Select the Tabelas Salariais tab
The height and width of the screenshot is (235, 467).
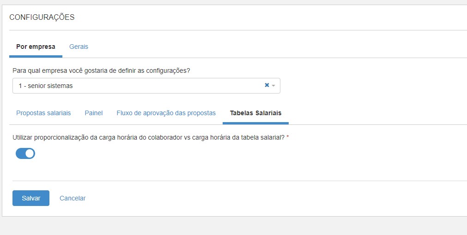(x=255, y=113)
